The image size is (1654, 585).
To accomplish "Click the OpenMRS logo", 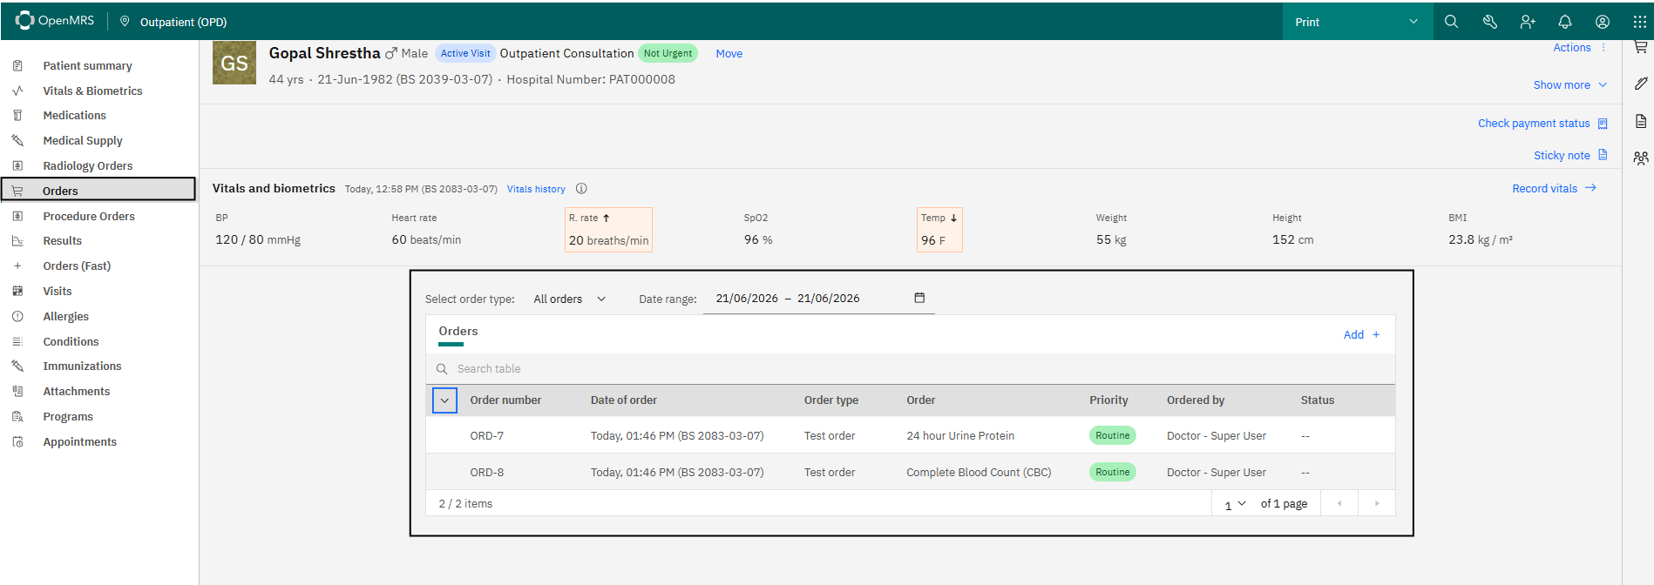I will tap(55, 20).
